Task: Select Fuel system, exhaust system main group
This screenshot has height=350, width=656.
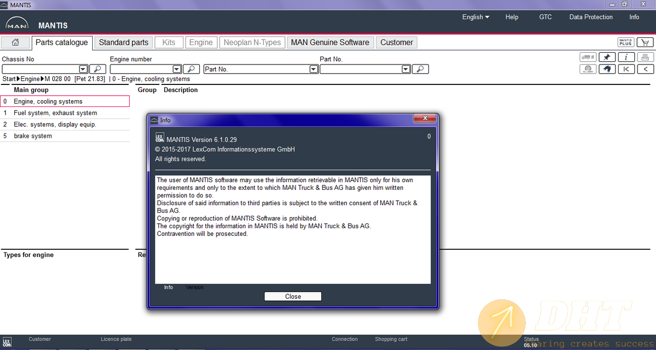Action: point(55,113)
